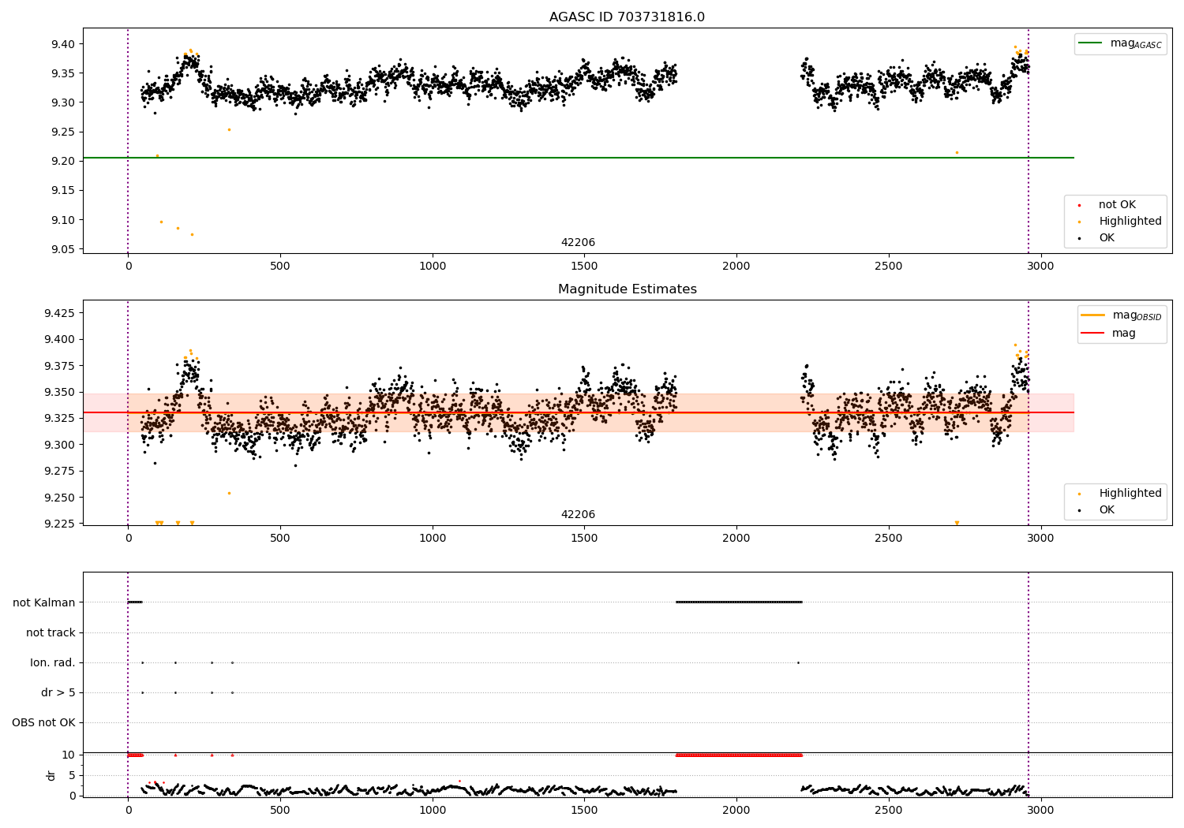The height and width of the screenshot is (828, 1184).
Task: Click the red "mag" legend line sample
Action: [x=1092, y=333]
